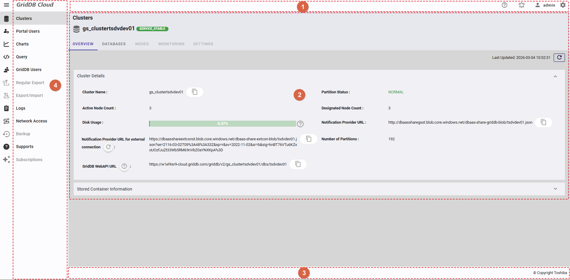Screen dimensions: 570x280
Task: Open the Clusters page
Action: [24, 18]
